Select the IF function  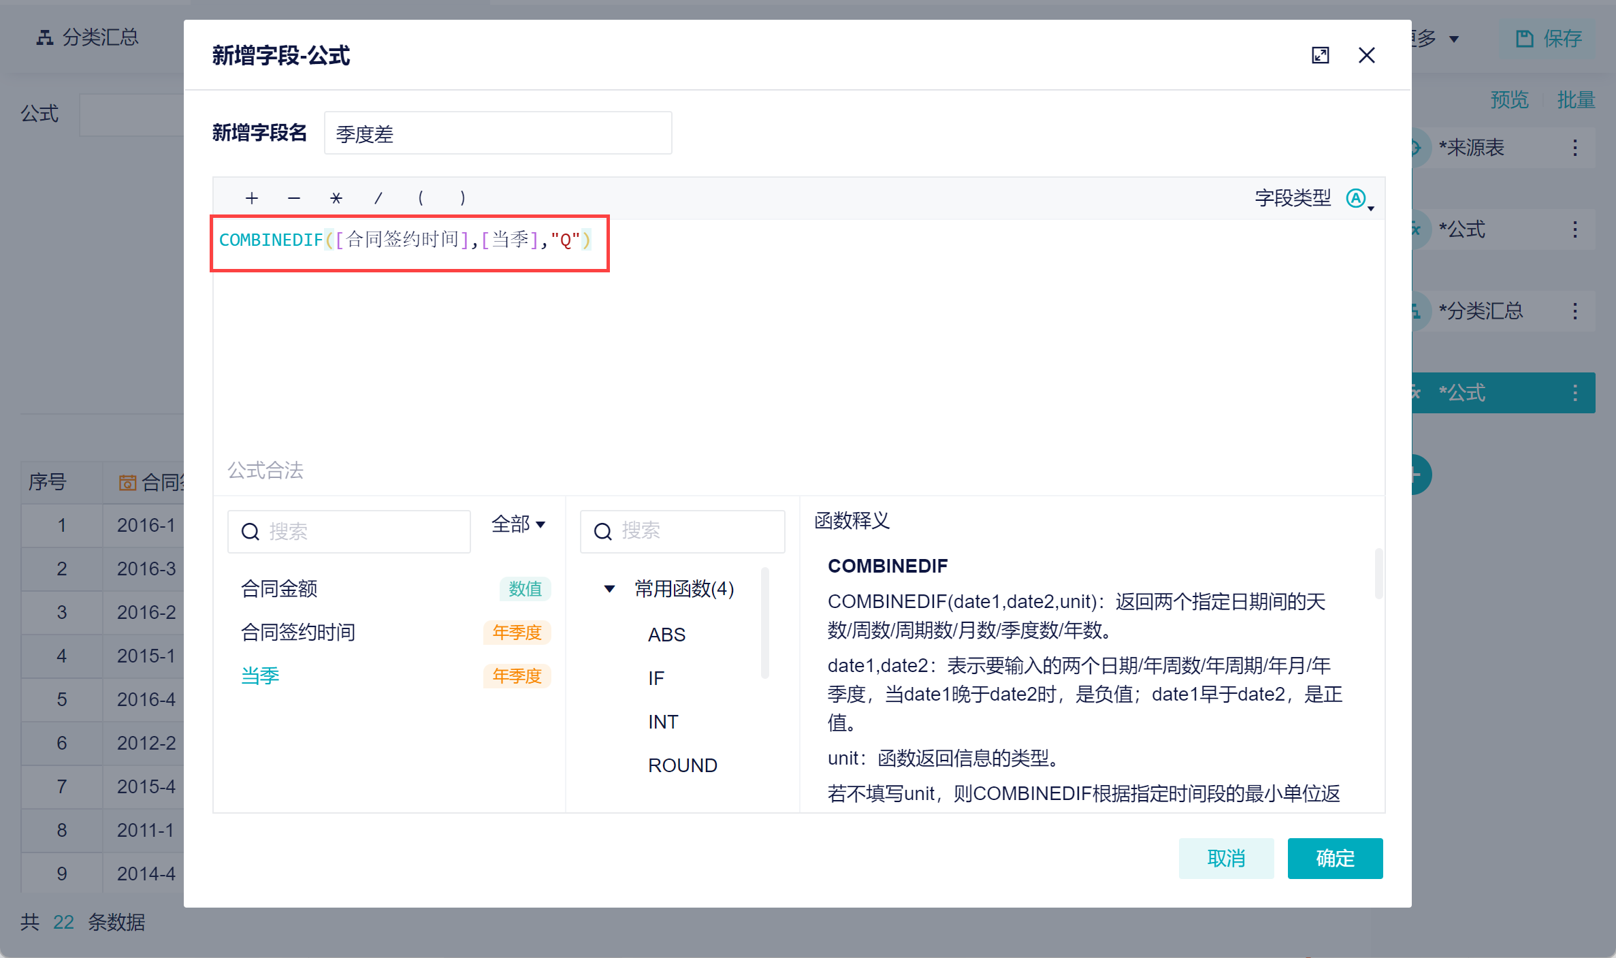click(656, 678)
